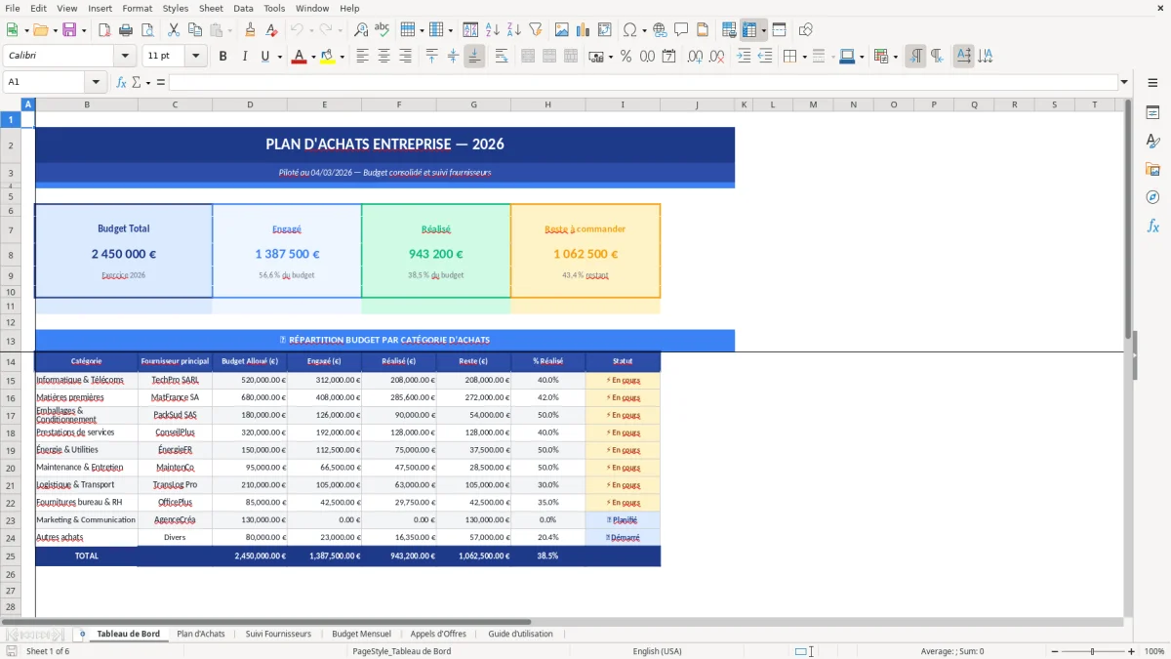Open the Format menu
1171x659 pixels.
point(138,8)
